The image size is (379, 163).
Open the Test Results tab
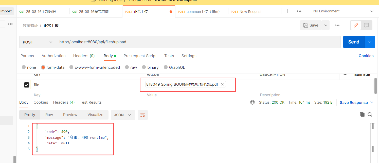point(91,102)
